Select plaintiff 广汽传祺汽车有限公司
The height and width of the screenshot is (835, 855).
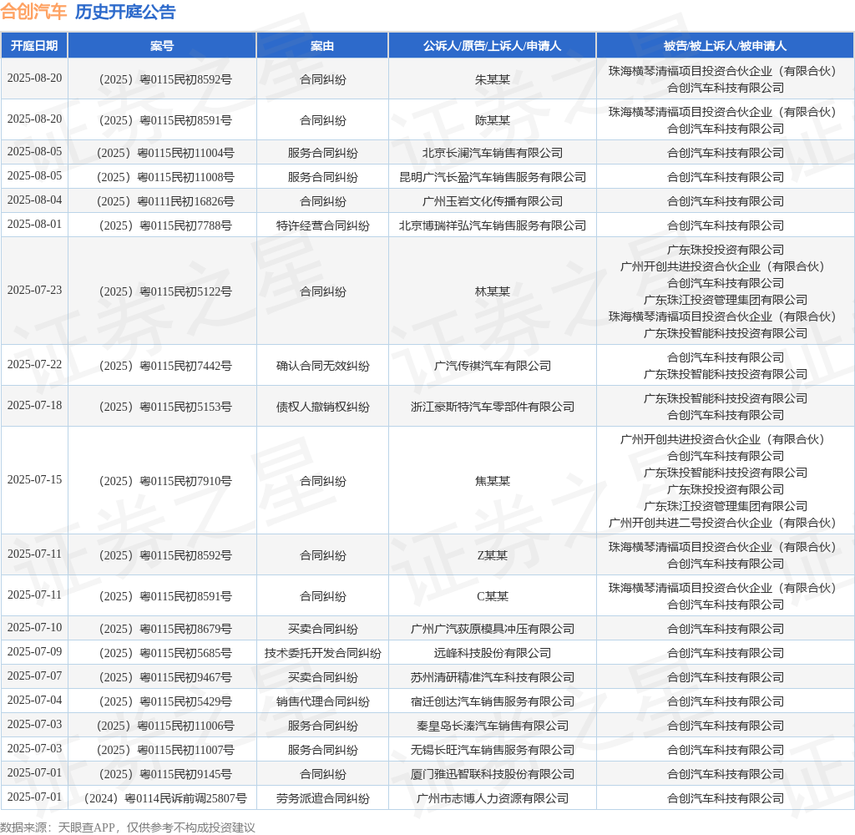click(493, 366)
